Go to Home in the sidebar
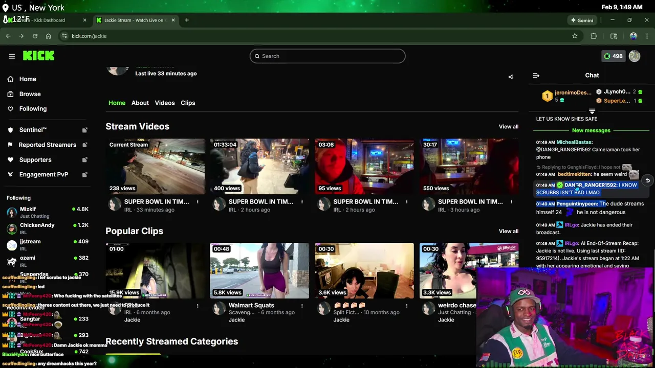This screenshot has width=655, height=368. point(28,79)
